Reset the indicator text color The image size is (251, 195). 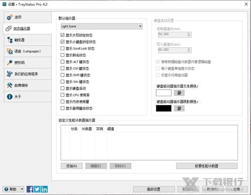[179, 93]
